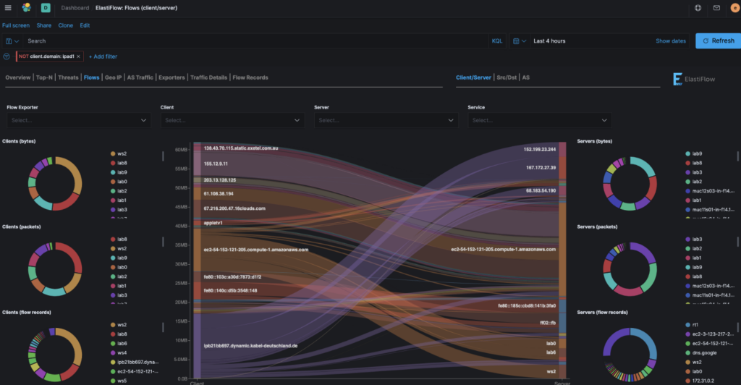The image size is (741, 385).
Task: Go to Dashboard breadcrumb
Action: 75,8
